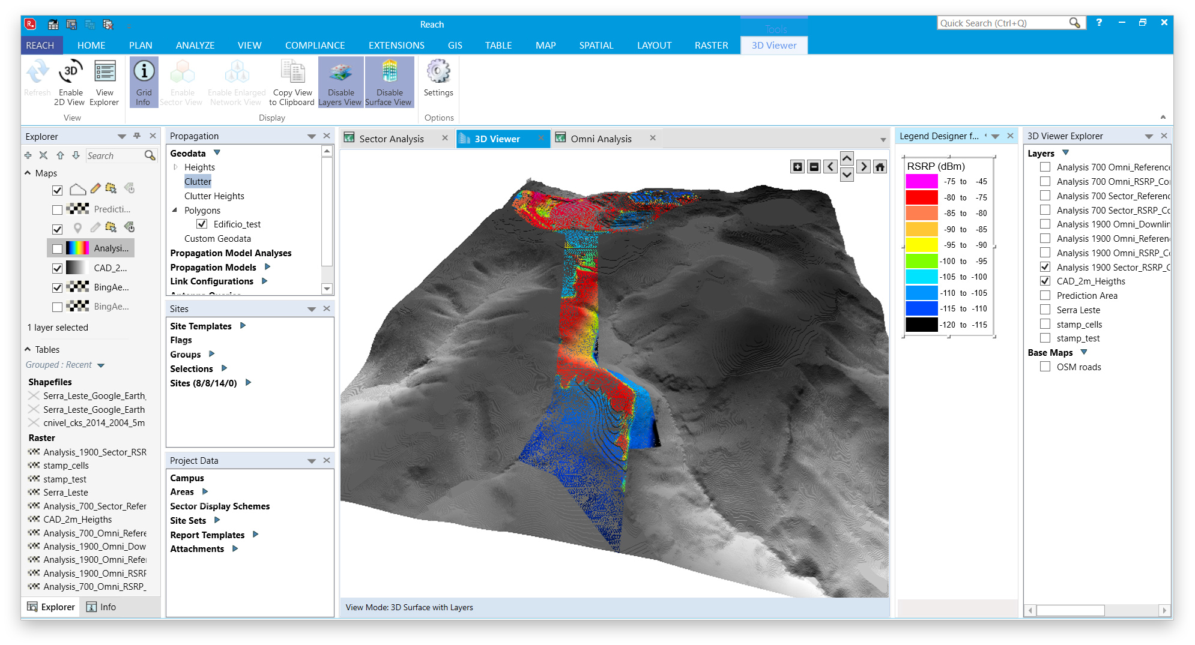This screenshot has width=1195, height=645.
Task: Click the magenta -75 to -45 swatch
Action: 921,181
